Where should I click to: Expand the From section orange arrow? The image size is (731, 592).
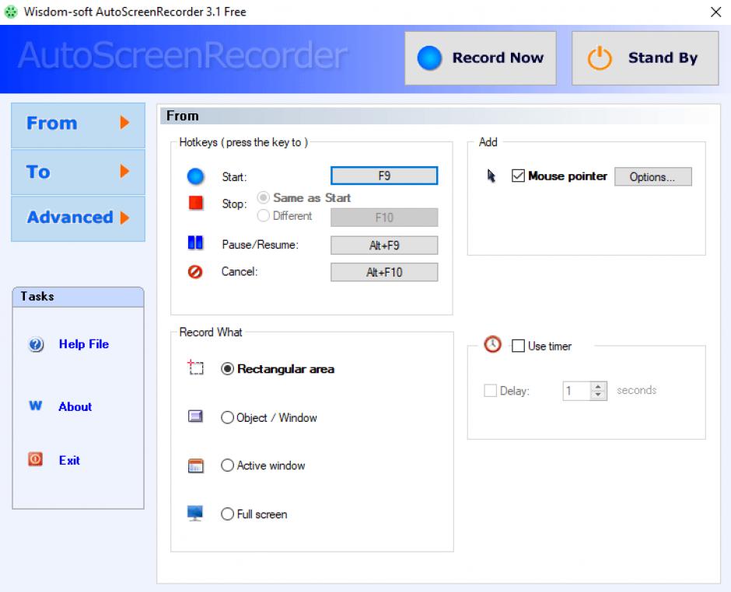point(124,123)
